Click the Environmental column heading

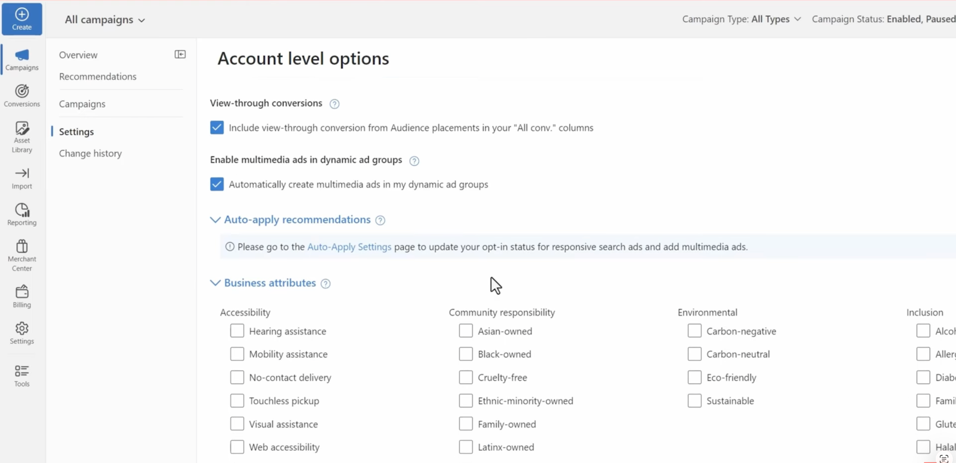707,312
